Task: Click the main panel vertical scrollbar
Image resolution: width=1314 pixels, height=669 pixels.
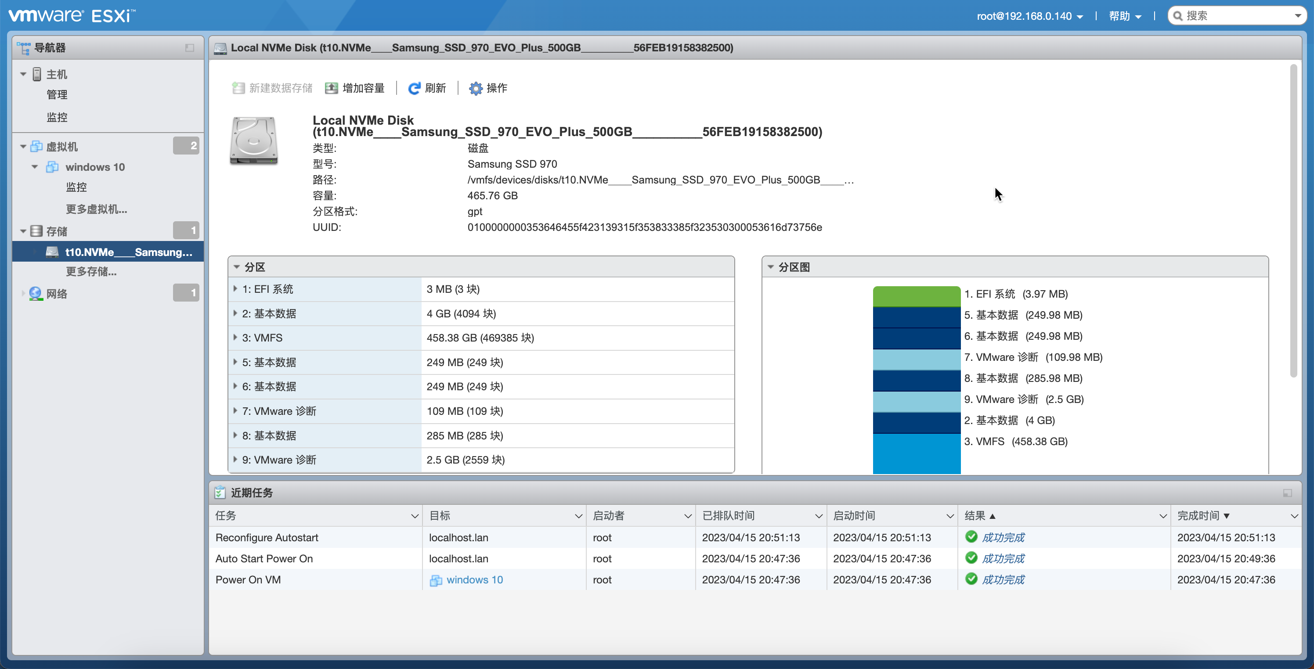Action: (x=1293, y=220)
